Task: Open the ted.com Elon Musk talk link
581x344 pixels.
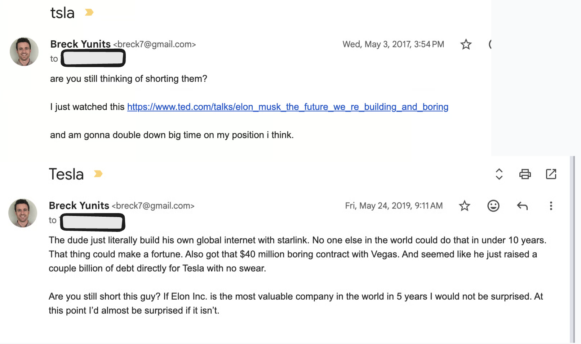Action: [x=288, y=107]
